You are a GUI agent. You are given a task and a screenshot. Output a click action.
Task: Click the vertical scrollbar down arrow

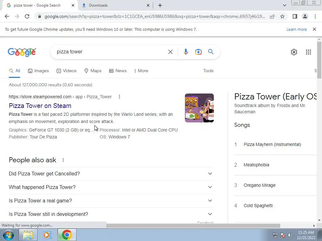click(x=319, y=220)
